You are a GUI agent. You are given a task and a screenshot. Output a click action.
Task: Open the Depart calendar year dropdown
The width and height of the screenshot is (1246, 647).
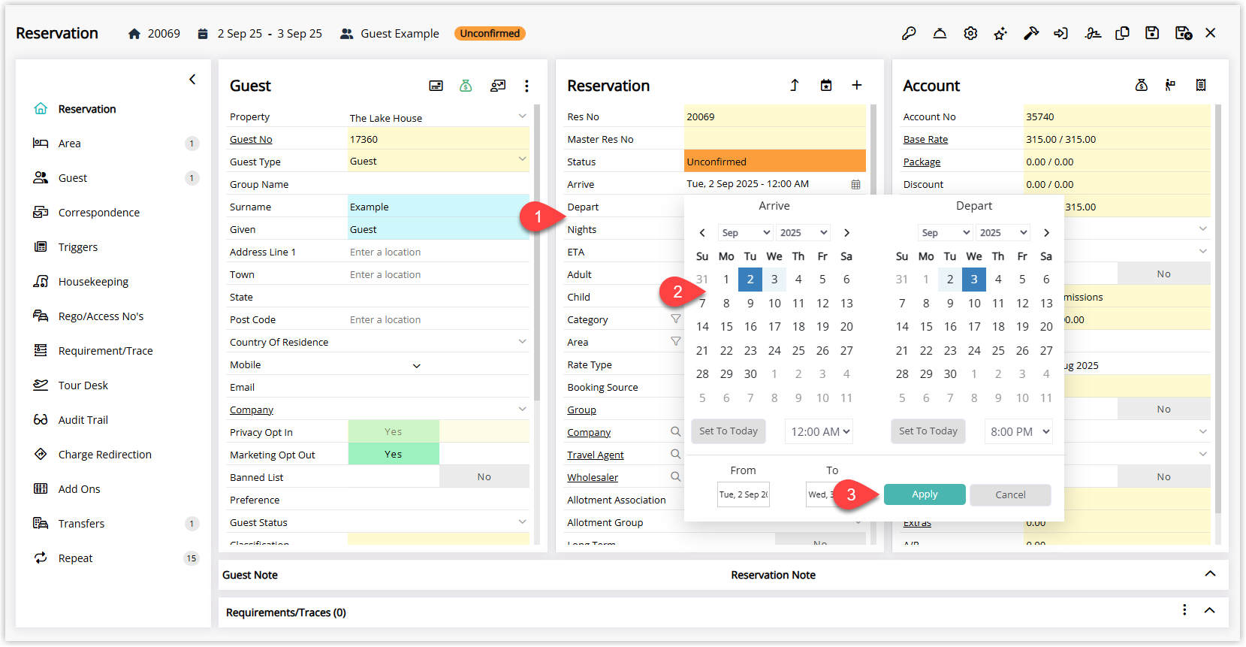point(1003,233)
